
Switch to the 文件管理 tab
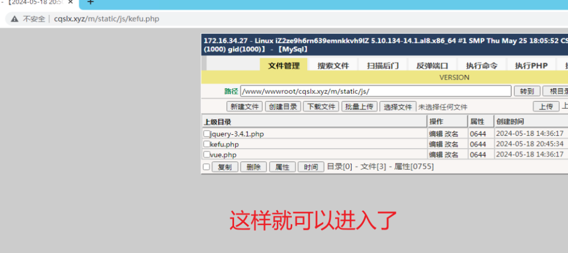284,65
